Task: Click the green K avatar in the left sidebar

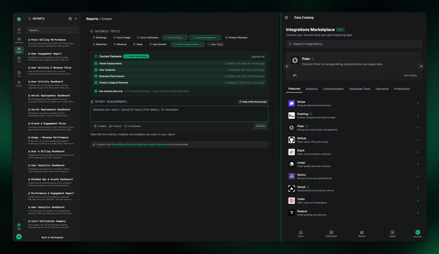Action: pos(19,237)
